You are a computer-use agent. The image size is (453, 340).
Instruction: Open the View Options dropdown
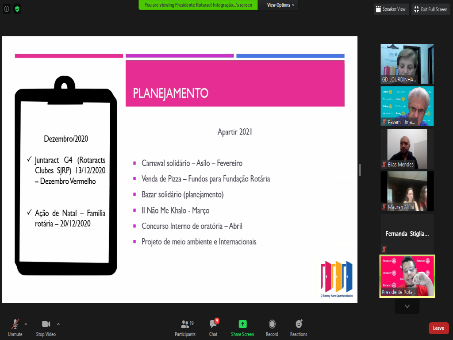pyautogui.click(x=280, y=5)
